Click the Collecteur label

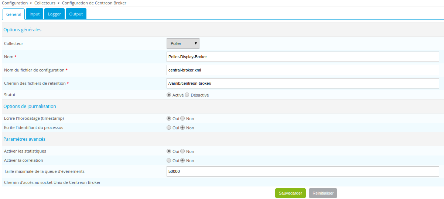point(14,43)
